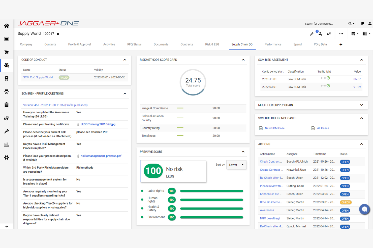Click New SCM Case
Image resolution: width=373 pixels, height=248 pixels.
click(x=274, y=128)
